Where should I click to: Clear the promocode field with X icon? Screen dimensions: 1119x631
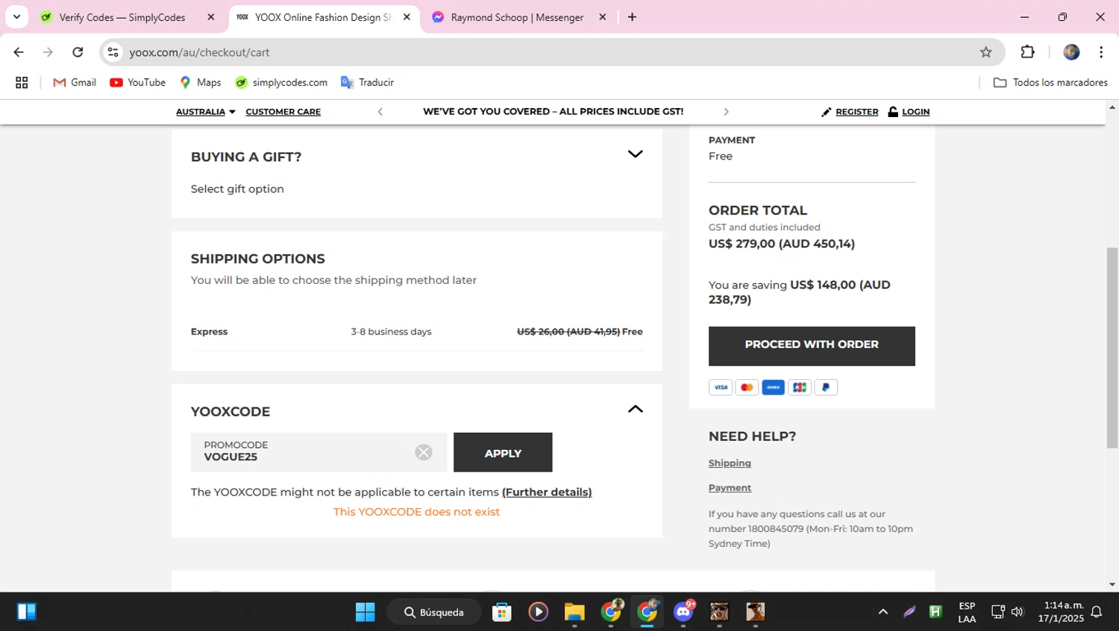click(x=424, y=452)
